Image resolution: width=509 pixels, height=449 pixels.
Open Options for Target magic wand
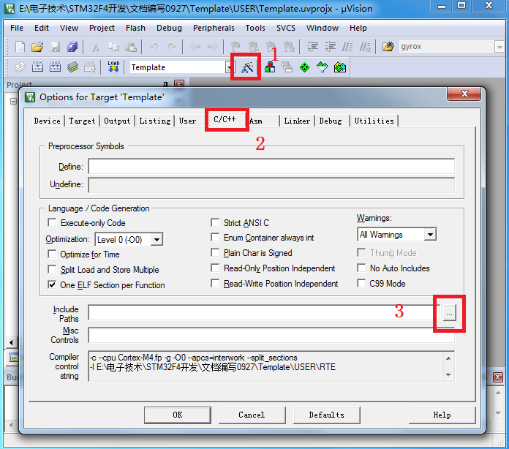pos(247,67)
